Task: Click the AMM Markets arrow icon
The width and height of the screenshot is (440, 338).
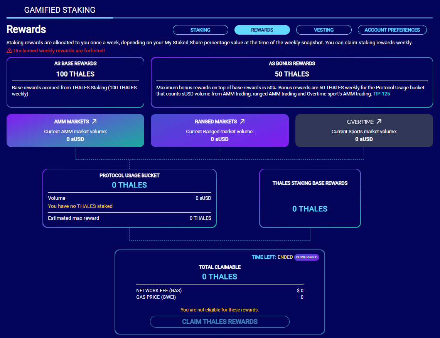Action: 94,122
